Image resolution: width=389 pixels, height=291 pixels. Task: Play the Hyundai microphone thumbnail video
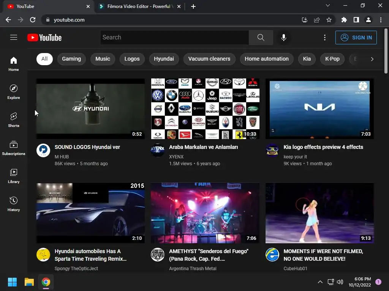pyautogui.click(x=90, y=109)
